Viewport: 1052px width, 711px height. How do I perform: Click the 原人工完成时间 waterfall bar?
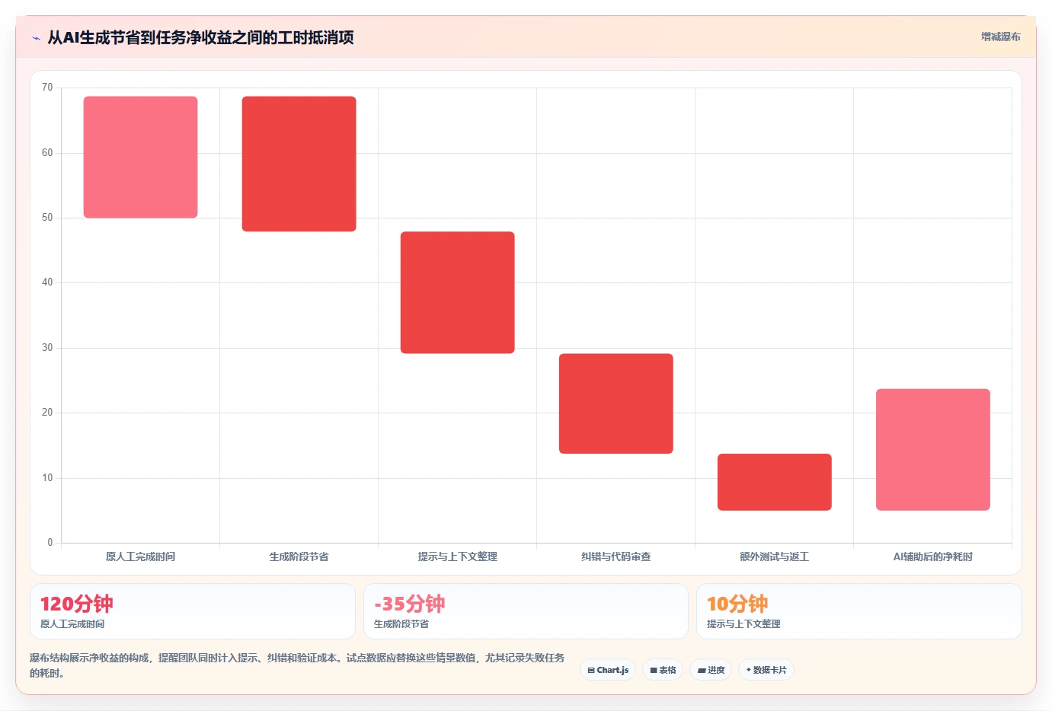[x=140, y=157]
